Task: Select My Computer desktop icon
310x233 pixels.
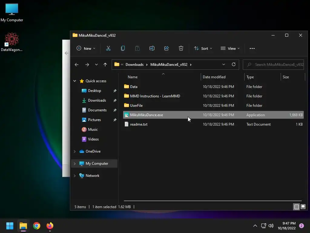Action: 12,13
